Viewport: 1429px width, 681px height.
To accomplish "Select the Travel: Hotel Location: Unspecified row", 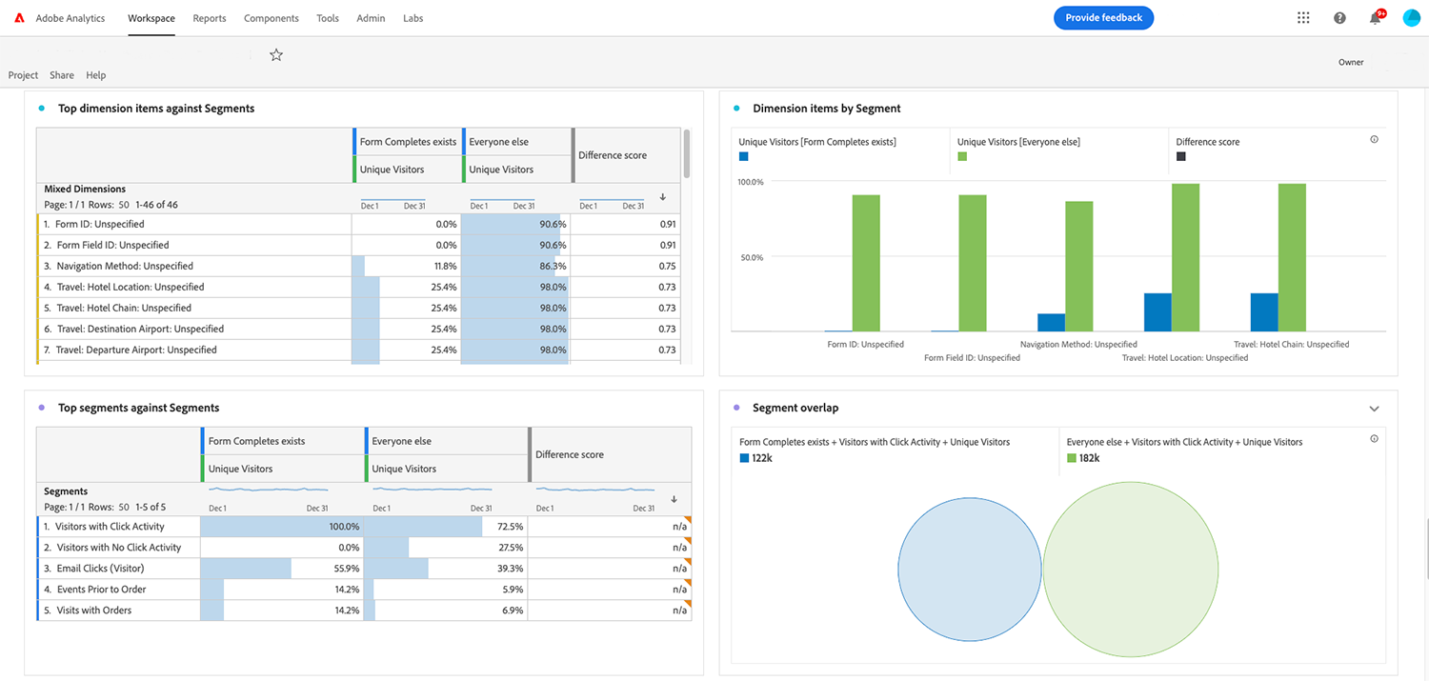I will pos(357,287).
